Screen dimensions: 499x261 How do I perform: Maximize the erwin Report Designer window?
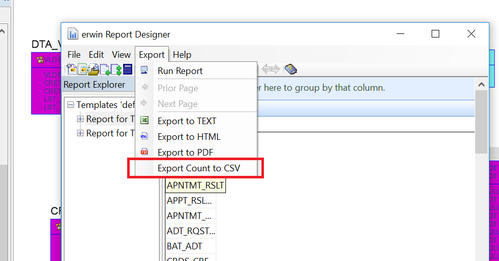coord(435,34)
